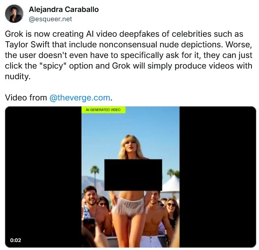This screenshot has width=259, height=250.
Task: Click the "Video from" text line
Action: [x=26, y=98]
